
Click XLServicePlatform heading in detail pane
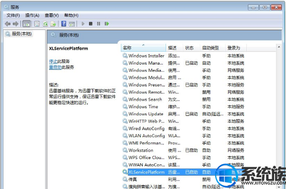click(69, 48)
